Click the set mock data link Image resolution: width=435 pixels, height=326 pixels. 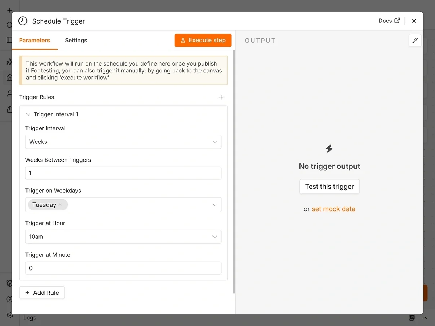tap(333, 209)
